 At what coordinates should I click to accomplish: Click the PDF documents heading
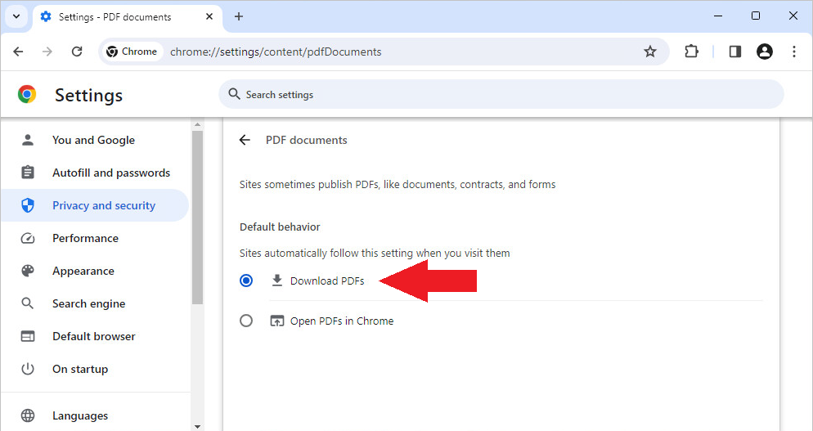click(x=307, y=140)
